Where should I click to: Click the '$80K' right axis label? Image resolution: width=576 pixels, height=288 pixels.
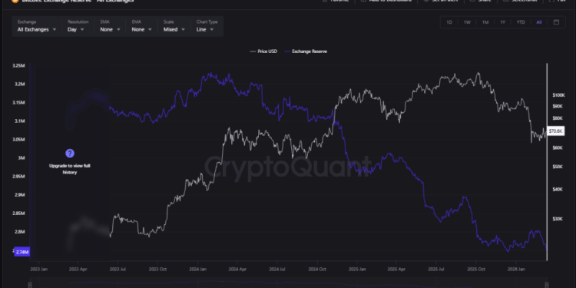click(x=557, y=118)
